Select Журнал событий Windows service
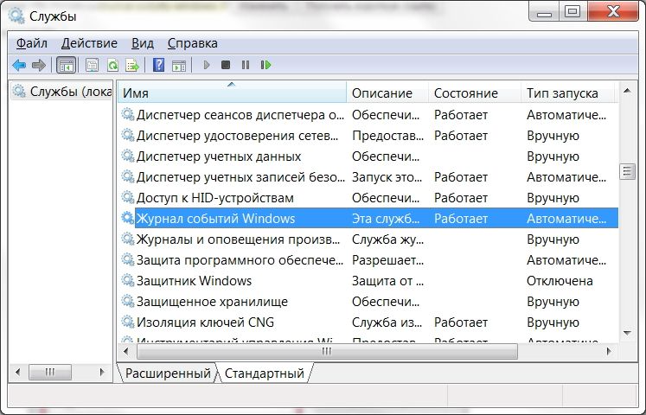 (x=368, y=219)
